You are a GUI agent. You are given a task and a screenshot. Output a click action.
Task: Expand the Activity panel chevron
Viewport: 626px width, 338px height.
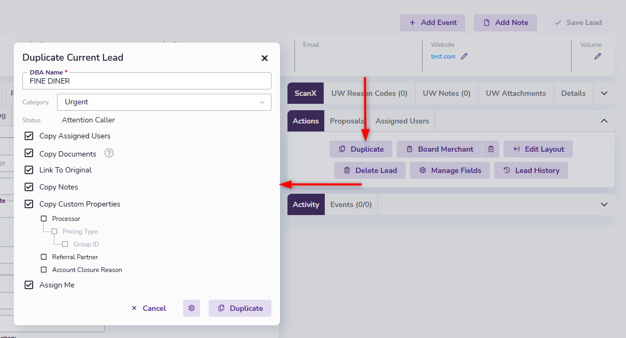pyautogui.click(x=604, y=204)
